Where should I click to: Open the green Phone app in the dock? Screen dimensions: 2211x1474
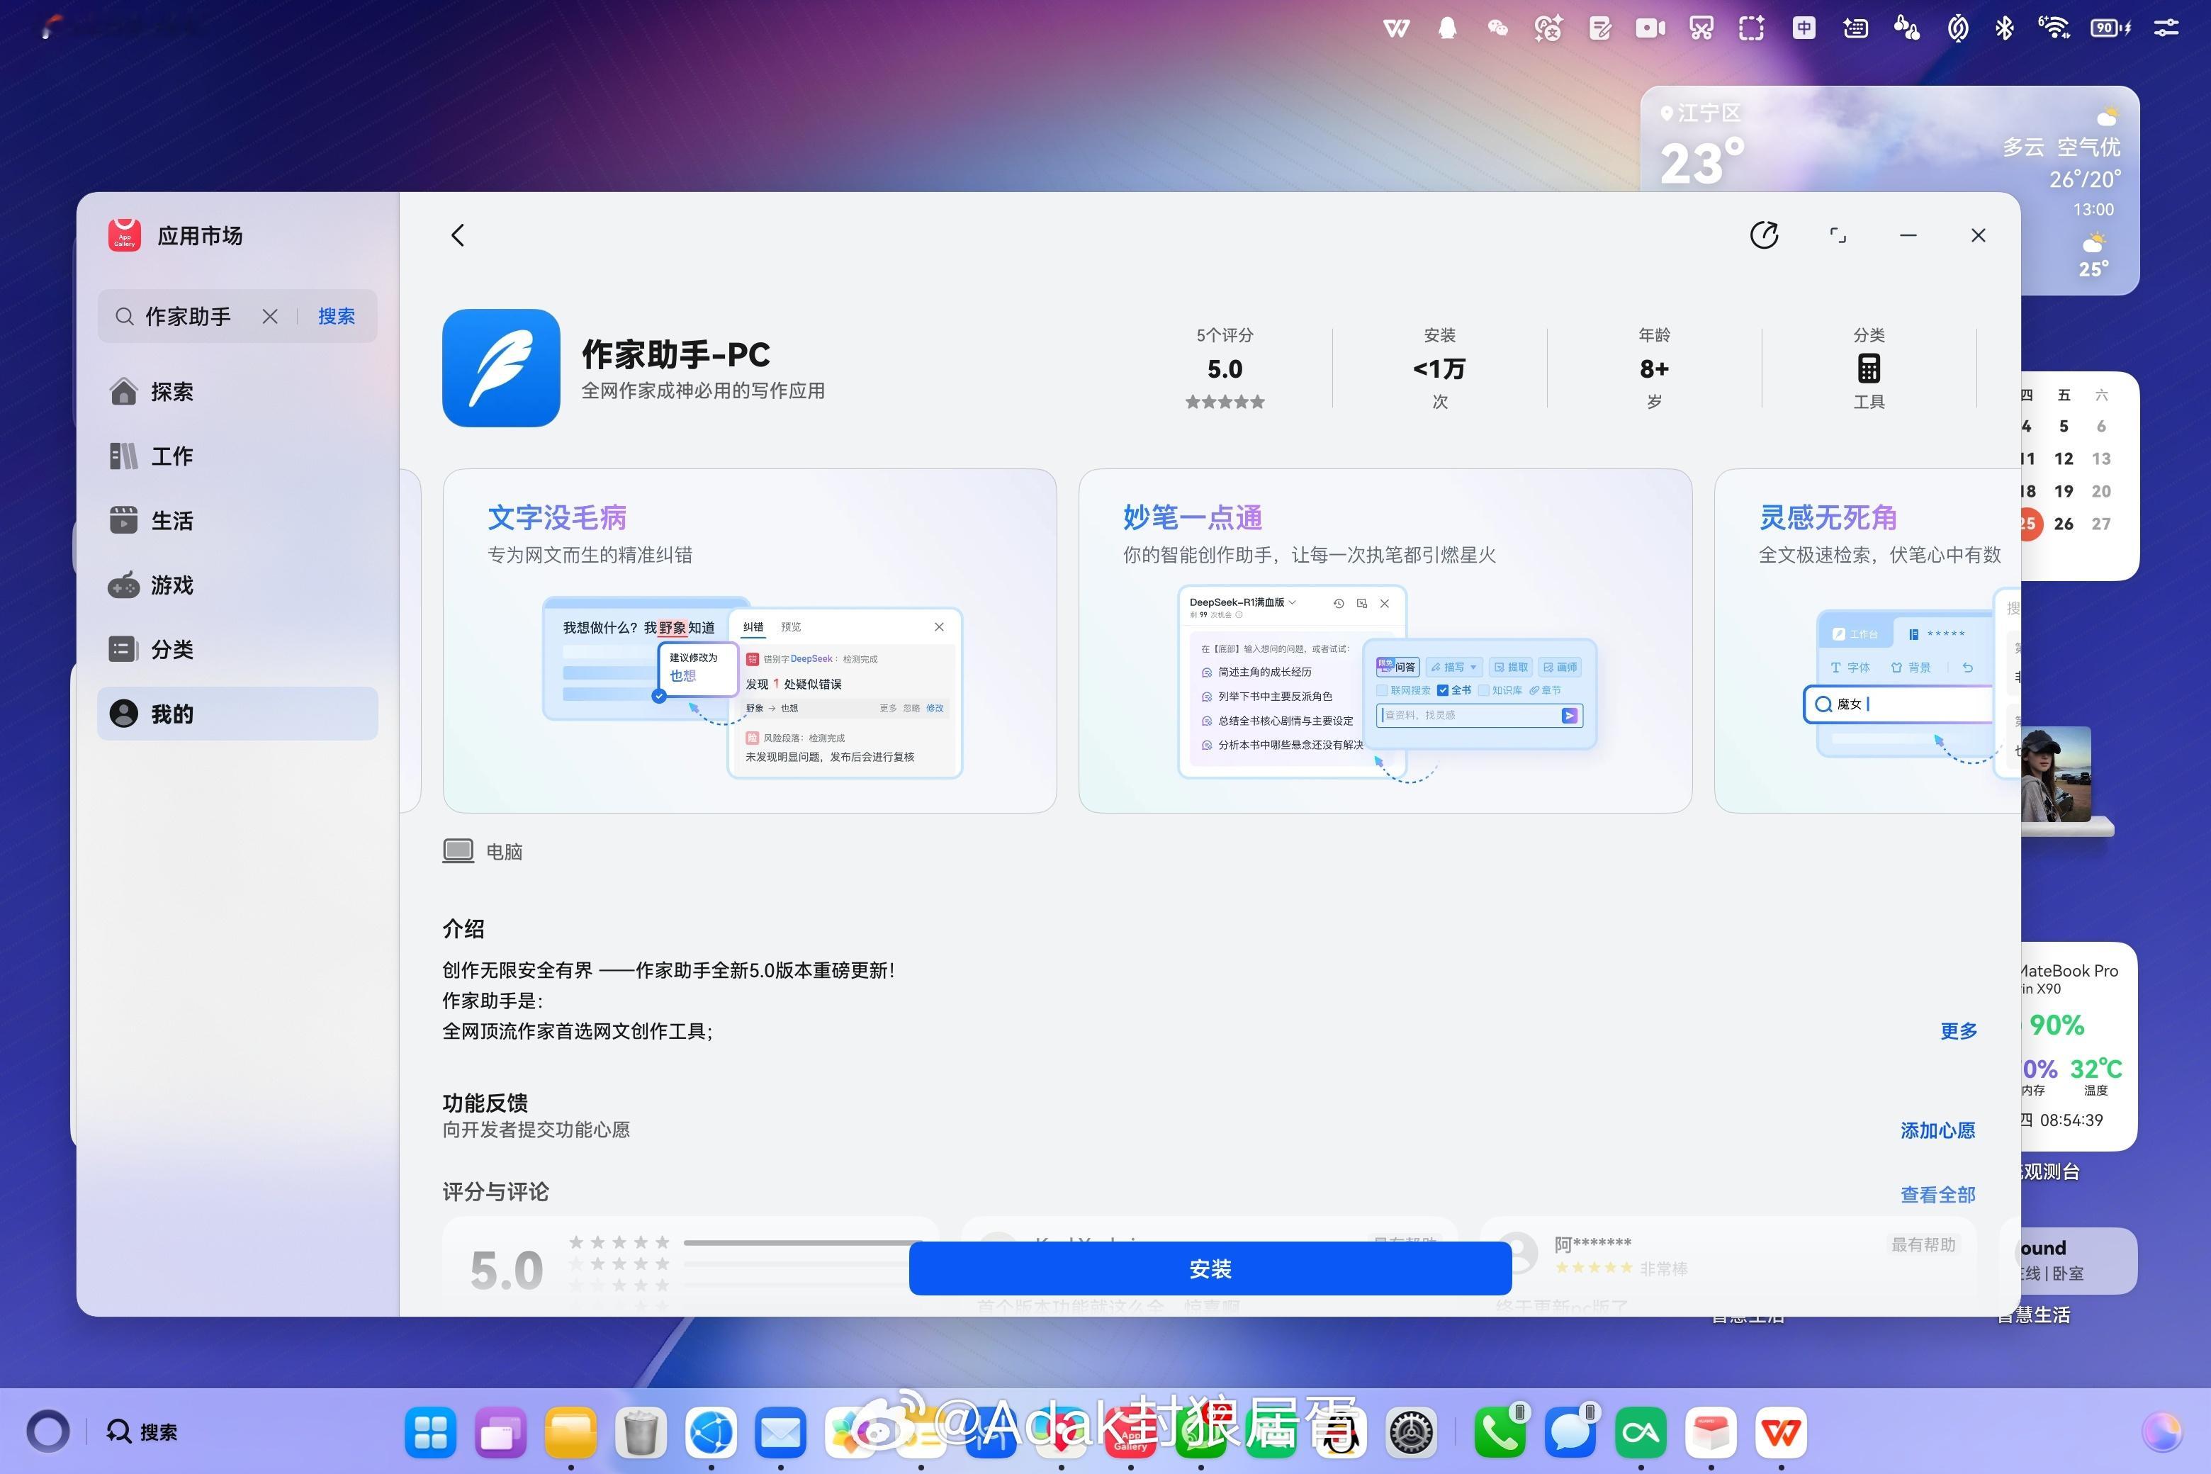tap(1500, 1433)
